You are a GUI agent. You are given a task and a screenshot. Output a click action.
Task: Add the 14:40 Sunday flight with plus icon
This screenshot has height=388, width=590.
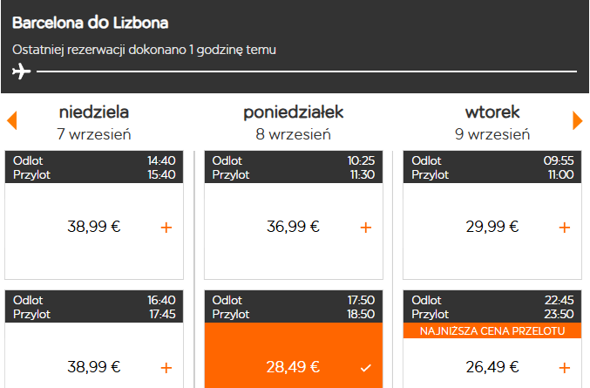click(x=166, y=228)
